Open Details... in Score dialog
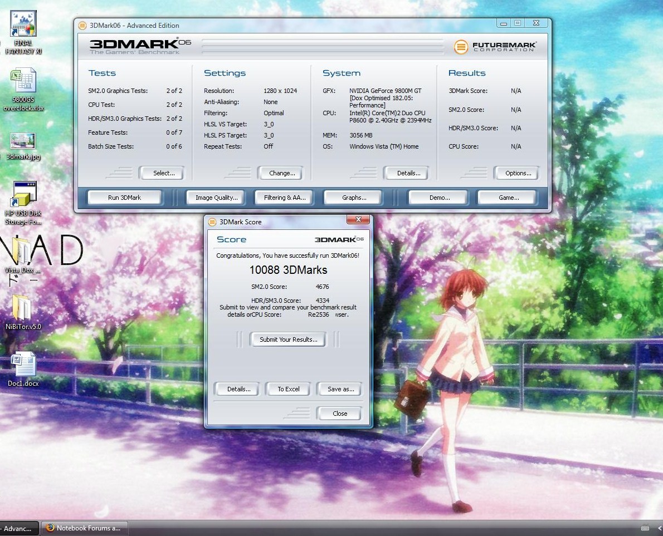Image resolution: width=663 pixels, height=536 pixels. [238, 389]
